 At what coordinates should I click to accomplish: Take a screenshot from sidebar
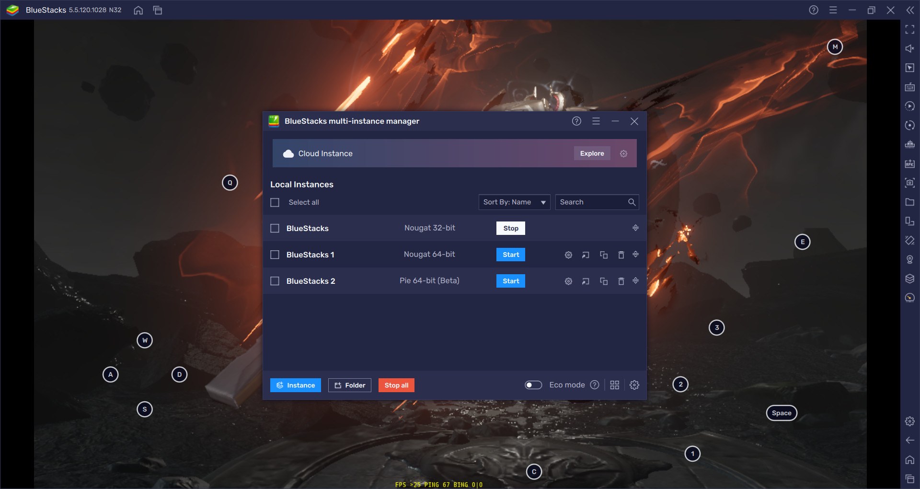pyautogui.click(x=910, y=183)
